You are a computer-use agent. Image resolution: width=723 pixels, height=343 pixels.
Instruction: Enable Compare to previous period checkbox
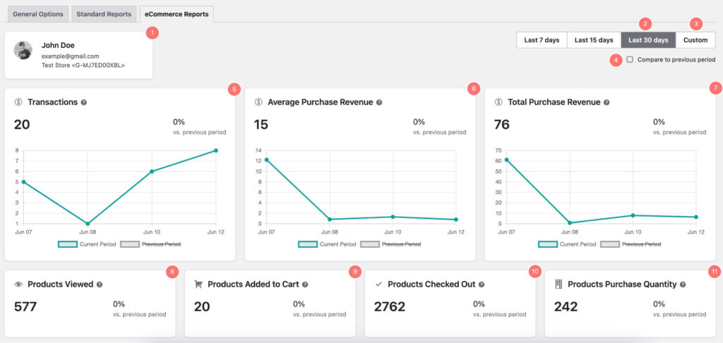[x=630, y=60]
